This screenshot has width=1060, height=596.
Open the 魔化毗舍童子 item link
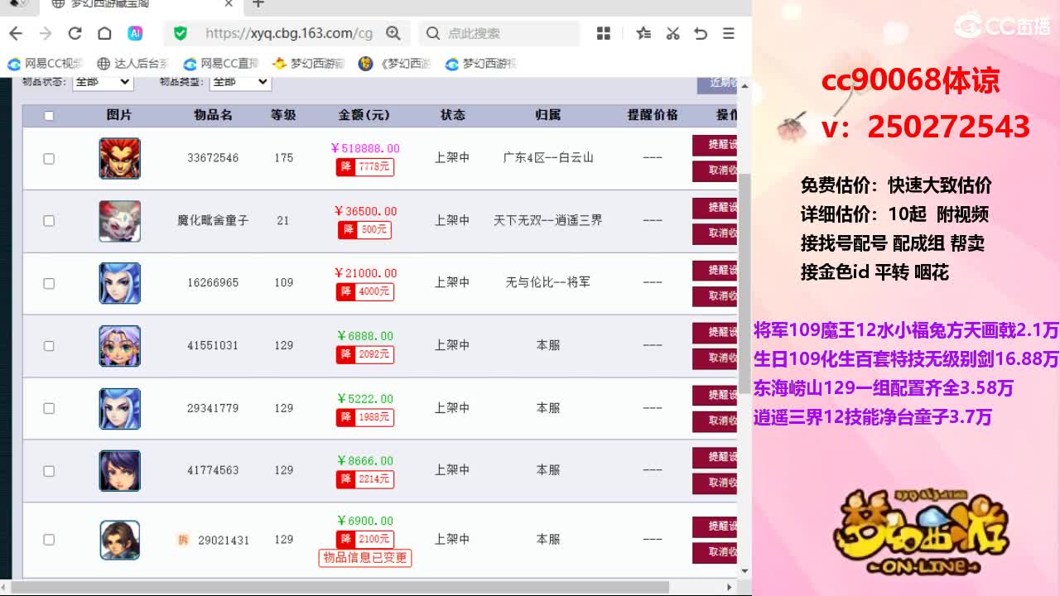coord(213,220)
